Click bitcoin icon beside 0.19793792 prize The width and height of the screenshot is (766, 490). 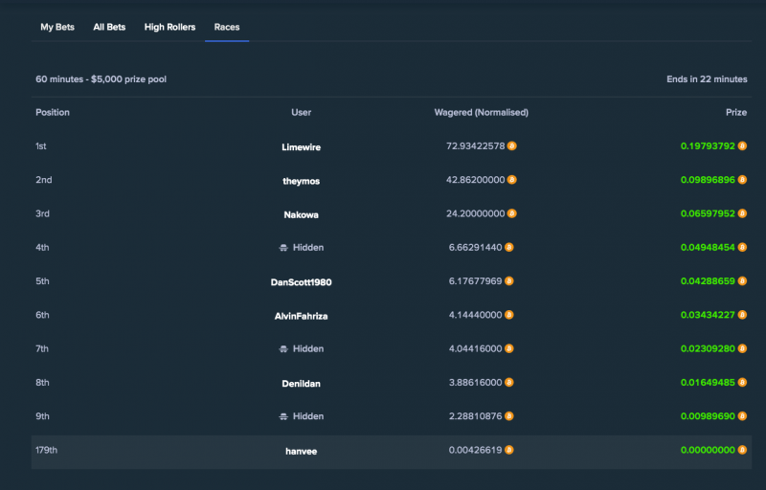tap(742, 145)
